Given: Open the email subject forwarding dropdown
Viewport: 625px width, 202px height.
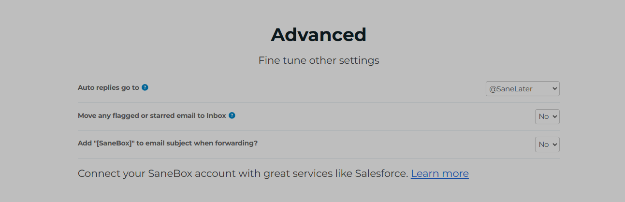Looking at the screenshot, I should pos(547,144).
